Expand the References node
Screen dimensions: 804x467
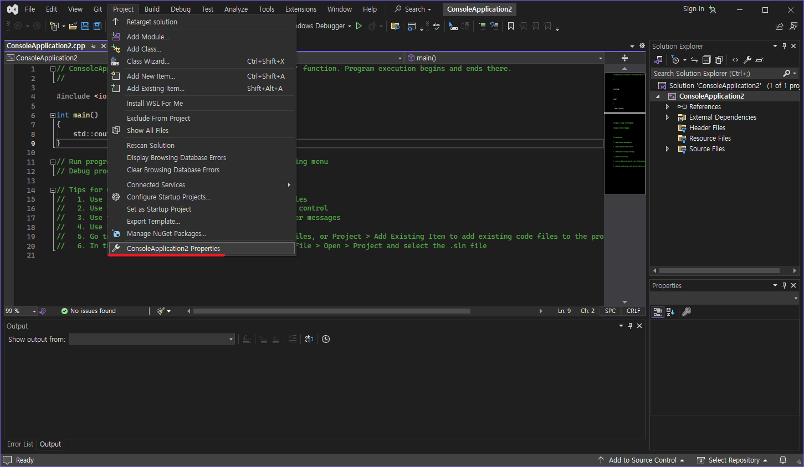click(x=667, y=107)
